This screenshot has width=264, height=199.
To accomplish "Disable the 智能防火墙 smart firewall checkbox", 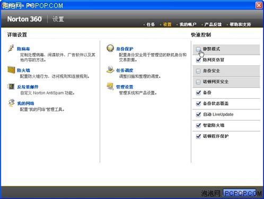I will pos(198,125).
